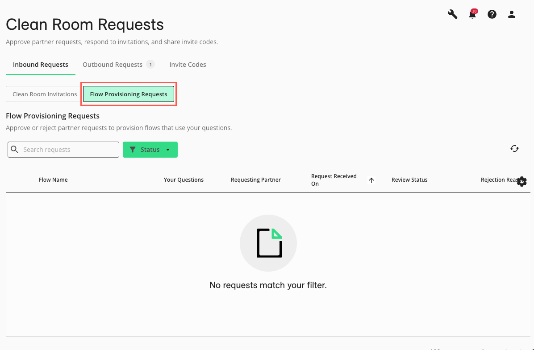
Task: Open the wrench tools icon
Action: [x=452, y=14]
